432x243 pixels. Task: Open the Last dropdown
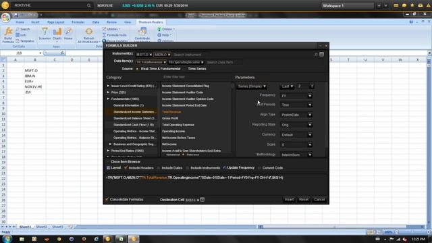(x=287, y=86)
